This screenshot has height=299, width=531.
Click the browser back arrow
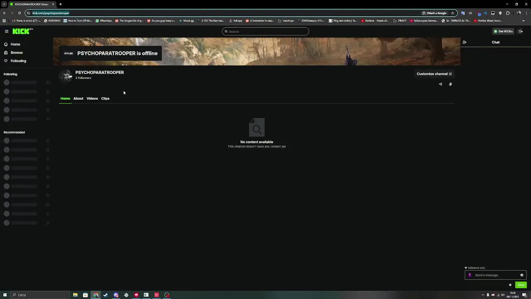point(5,13)
